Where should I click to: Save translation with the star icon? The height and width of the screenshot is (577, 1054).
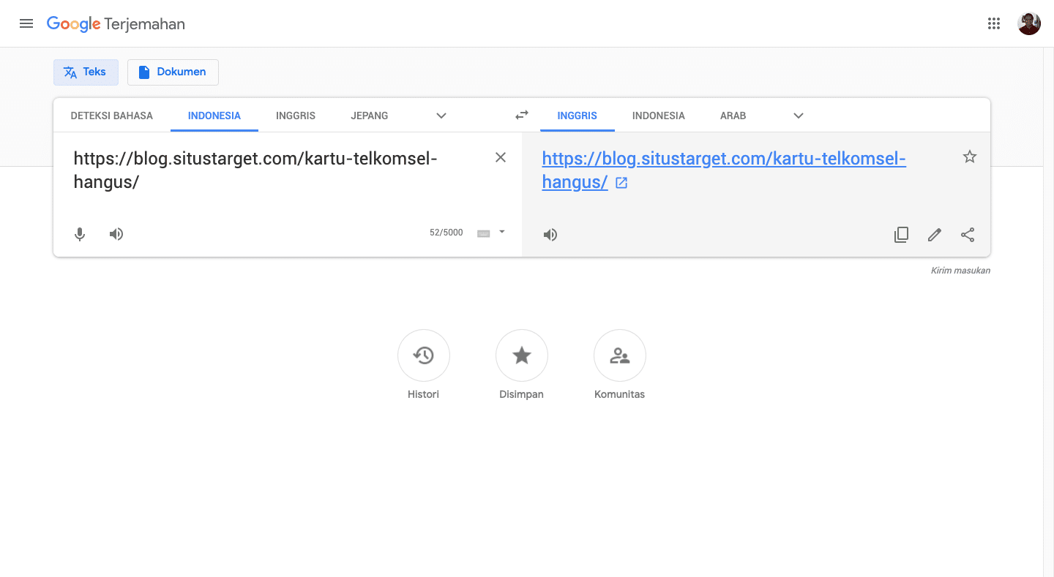point(970,156)
